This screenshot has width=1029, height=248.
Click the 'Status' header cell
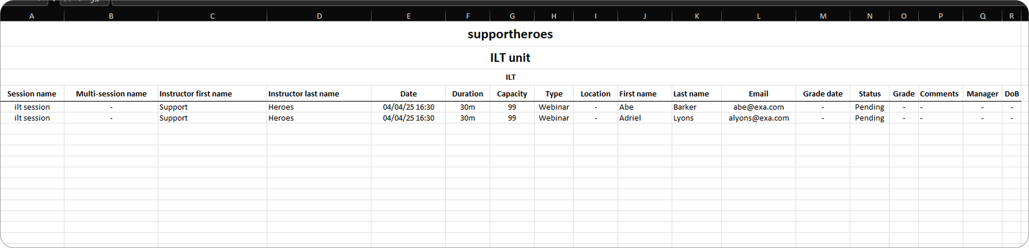click(869, 94)
